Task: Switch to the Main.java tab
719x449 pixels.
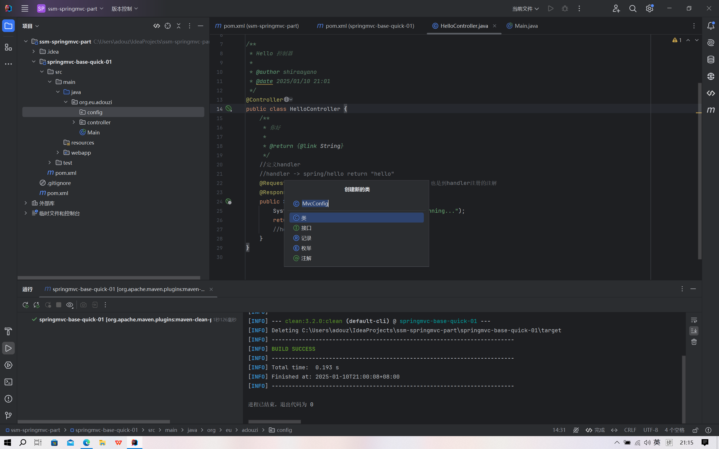Action: (x=525, y=26)
